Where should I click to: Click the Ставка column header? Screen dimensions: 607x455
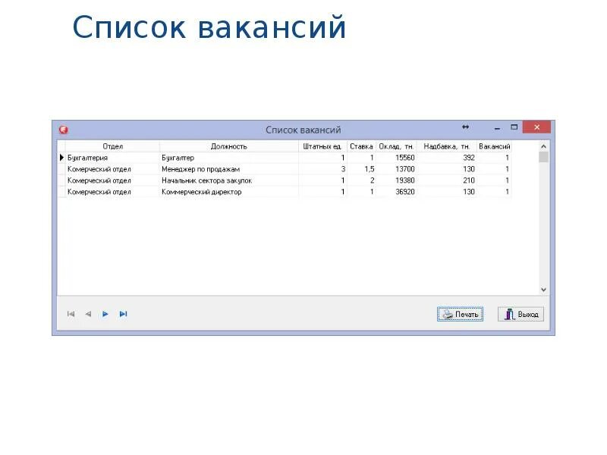point(361,146)
